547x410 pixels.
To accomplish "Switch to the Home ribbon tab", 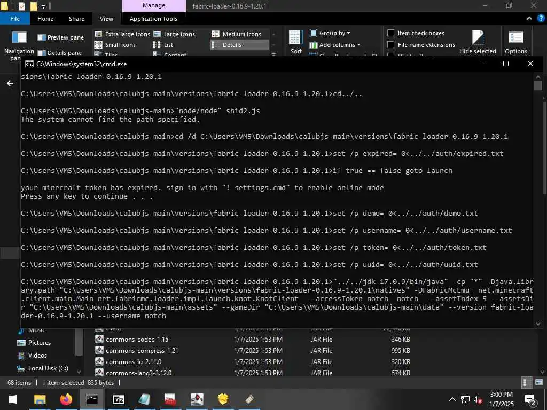I will click(45, 19).
